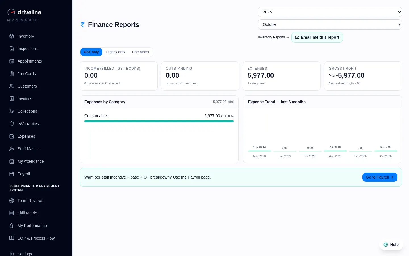
Task: Click the Consumables category label
Action: pos(97,116)
